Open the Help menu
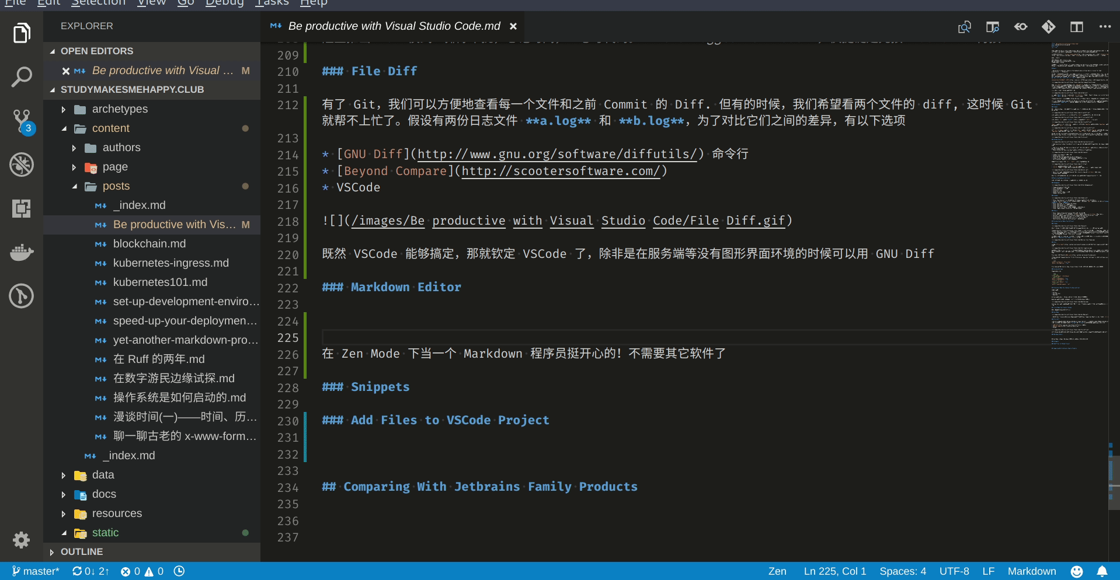This screenshot has height=580, width=1120. pos(314,3)
